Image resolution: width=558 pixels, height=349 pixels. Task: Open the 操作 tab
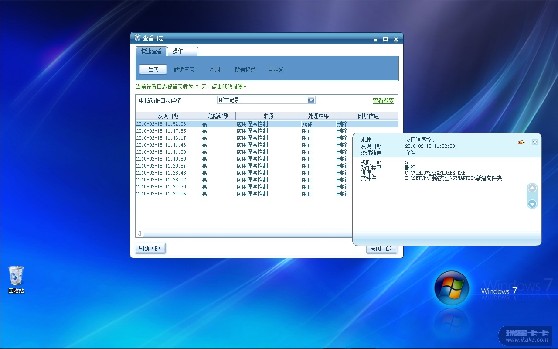click(x=182, y=51)
